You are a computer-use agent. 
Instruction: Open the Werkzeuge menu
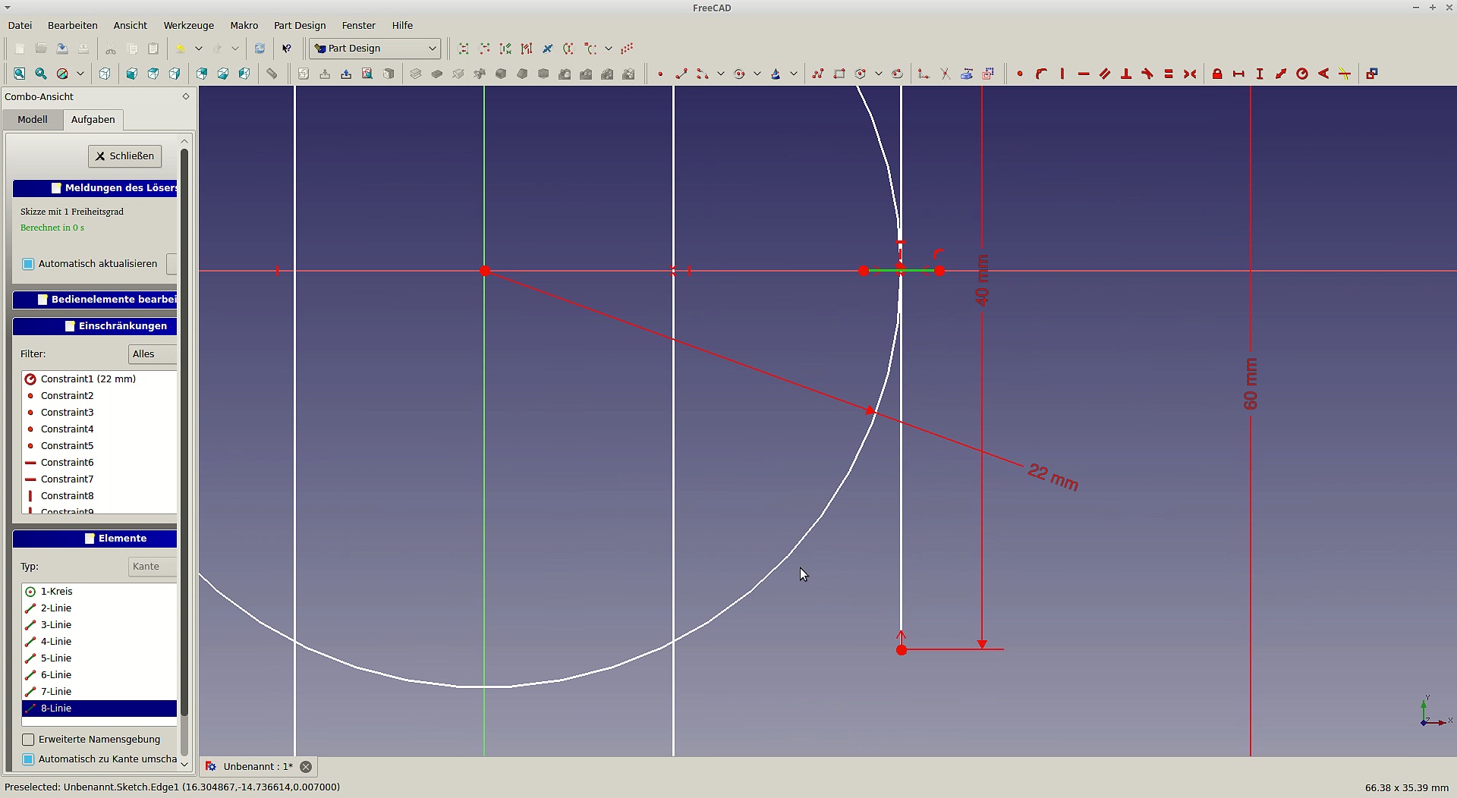click(188, 25)
